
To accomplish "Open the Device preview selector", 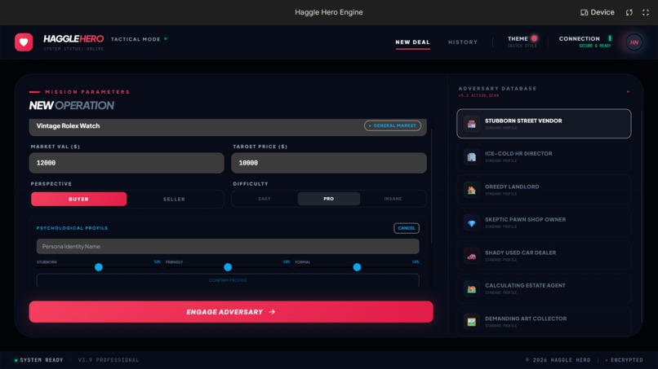I will 597,12.
